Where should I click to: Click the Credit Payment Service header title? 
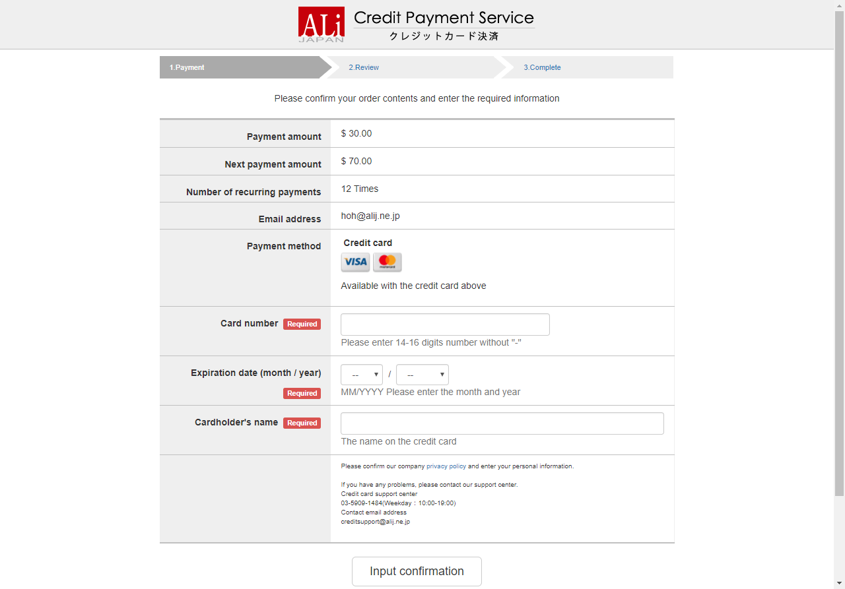tap(444, 18)
